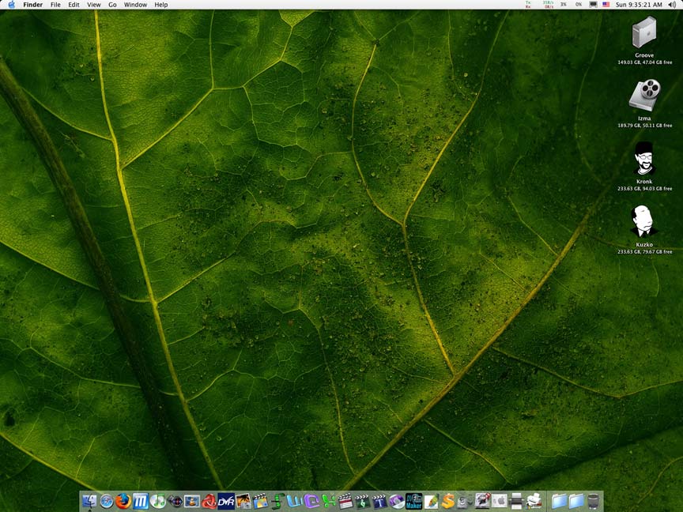The height and width of the screenshot is (512, 683).
Task: Select the Kuzko volume icon
Action: pos(644,222)
